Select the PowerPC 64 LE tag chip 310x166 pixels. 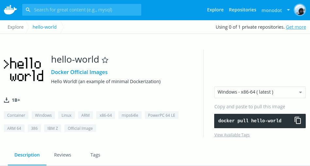click(x=162, y=115)
